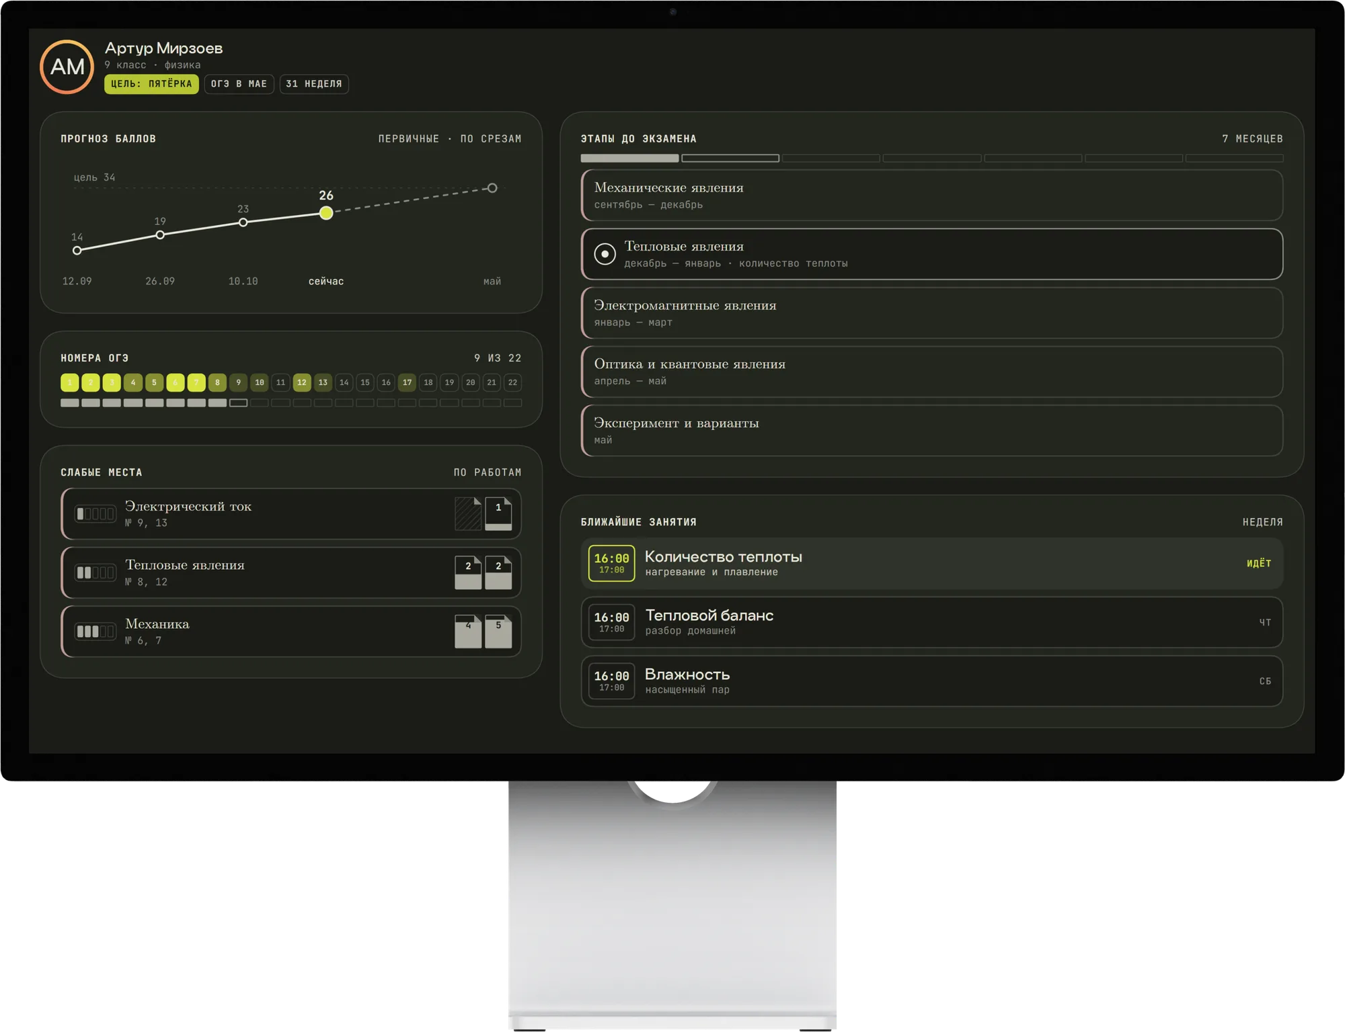Switch forecast view to Первичные
Screen dimensions: 1345x1032
coord(408,138)
